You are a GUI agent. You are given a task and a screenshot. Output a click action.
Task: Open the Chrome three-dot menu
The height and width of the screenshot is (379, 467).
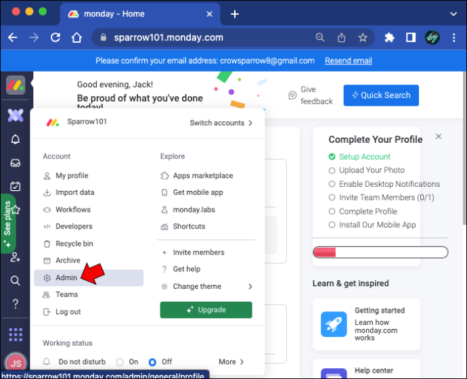(454, 37)
